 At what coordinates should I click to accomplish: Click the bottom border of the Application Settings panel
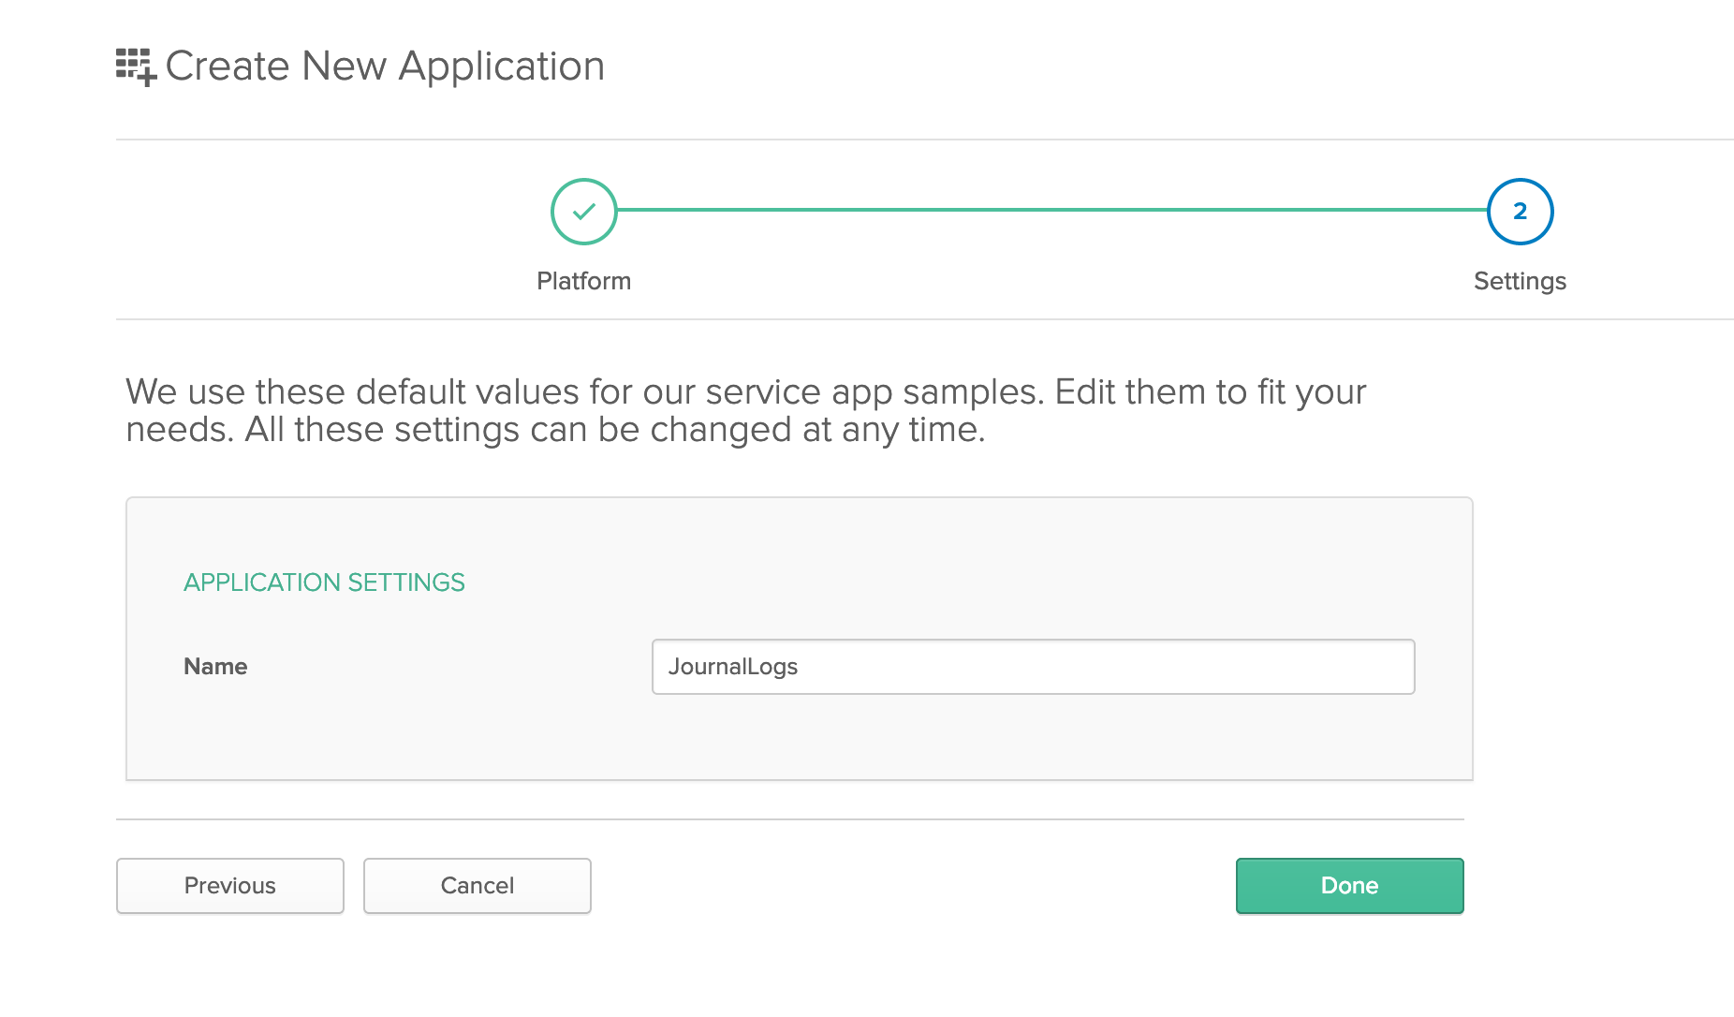(799, 779)
